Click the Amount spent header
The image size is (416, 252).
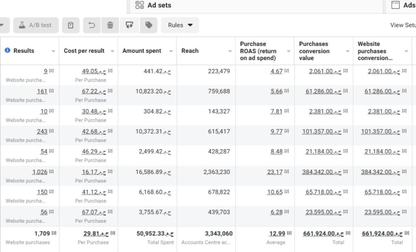click(142, 51)
